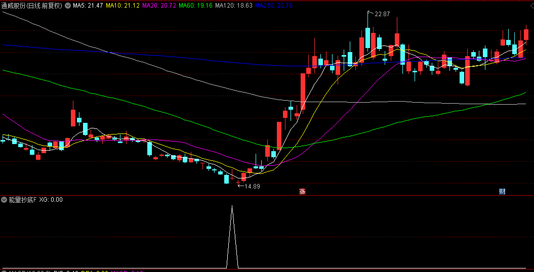Expand the 能量抄底F indicator settings arrow
The width and height of the screenshot is (534, 272).
tap(5, 200)
